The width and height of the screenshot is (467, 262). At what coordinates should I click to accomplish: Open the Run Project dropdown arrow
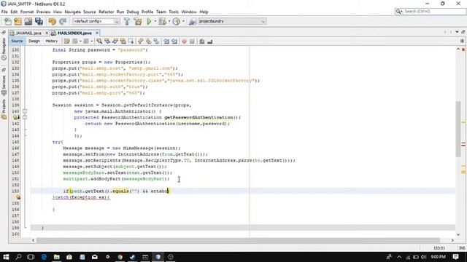click(155, 21)
